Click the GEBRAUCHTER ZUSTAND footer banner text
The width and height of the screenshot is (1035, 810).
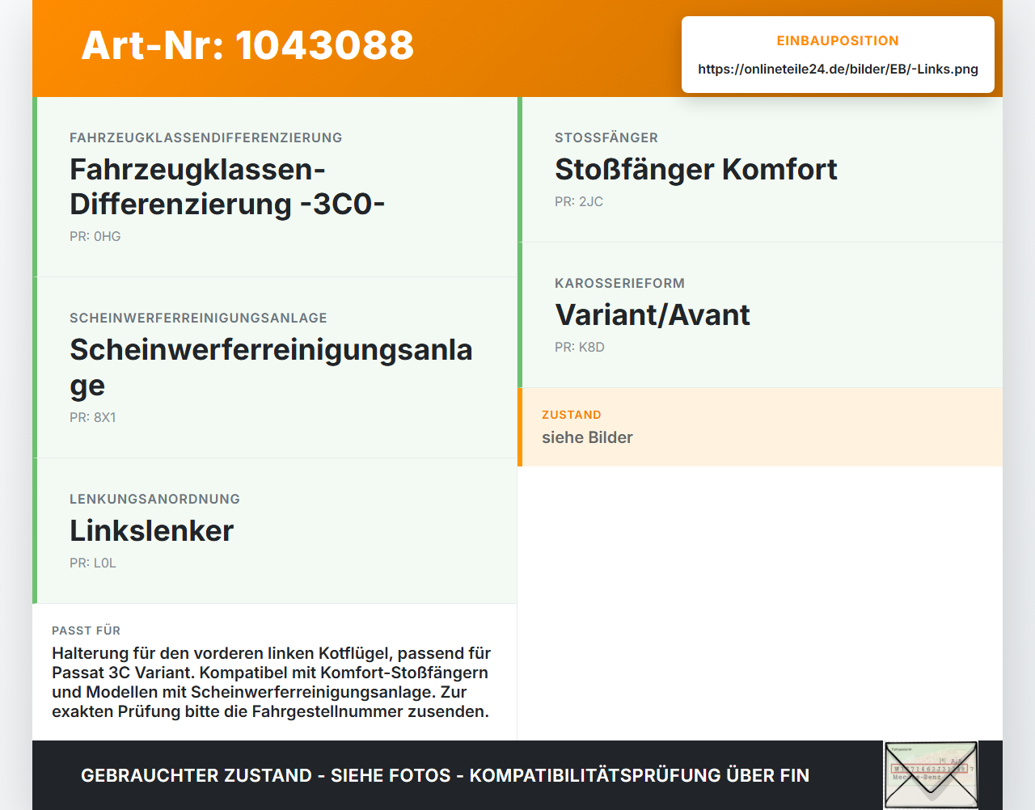click(445, 775)
